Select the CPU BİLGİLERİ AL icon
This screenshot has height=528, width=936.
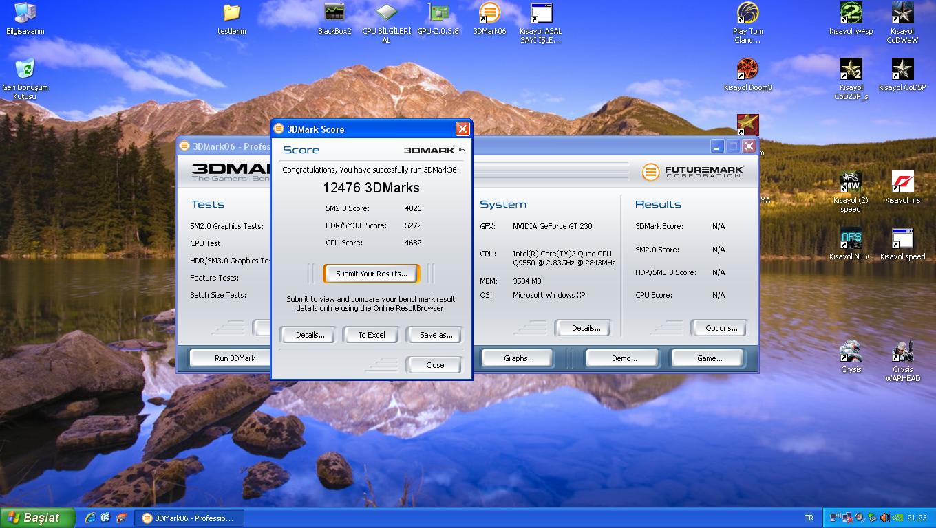387,23
